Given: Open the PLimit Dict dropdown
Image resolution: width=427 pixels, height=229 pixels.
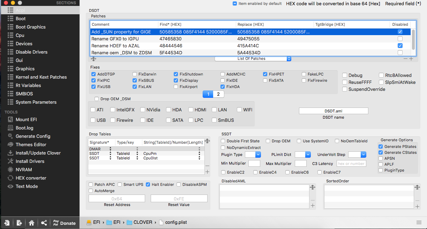Looking at the screenshot, I should coord(303,155).
